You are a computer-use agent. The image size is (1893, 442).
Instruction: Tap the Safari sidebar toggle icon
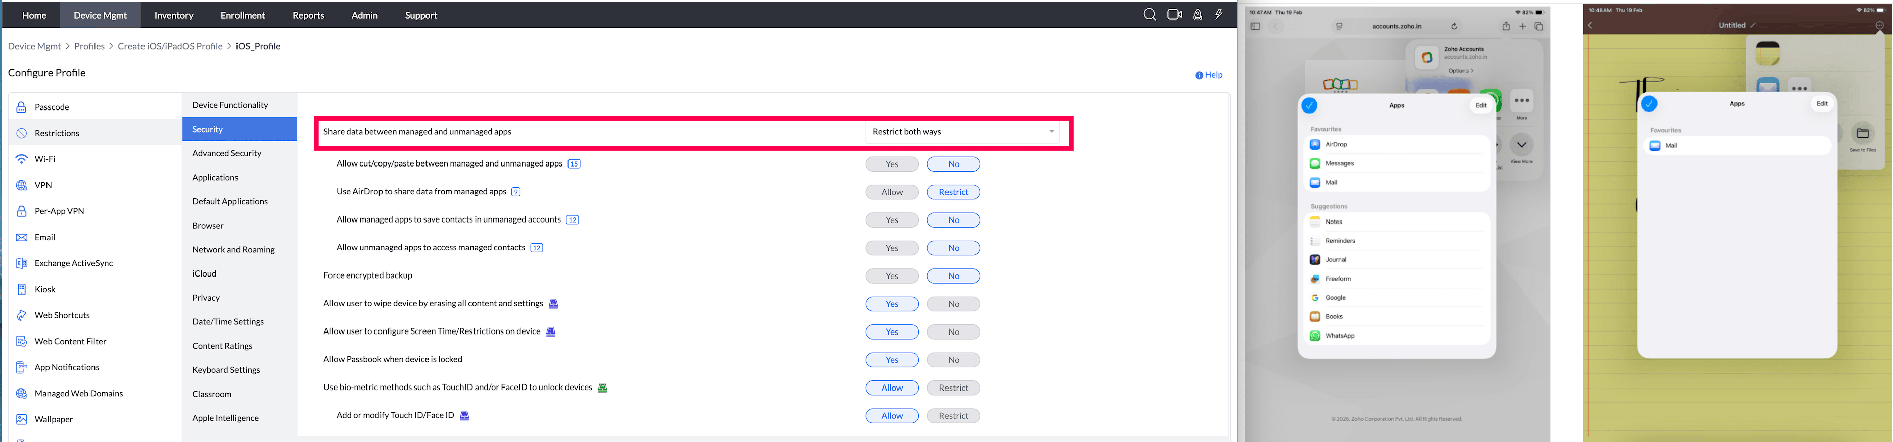coord(1255,26)
